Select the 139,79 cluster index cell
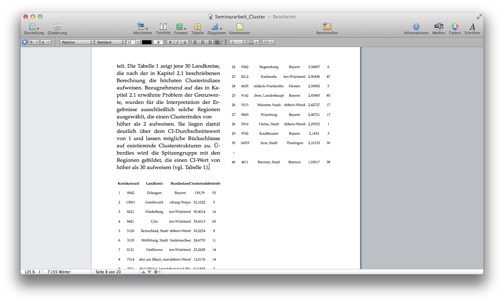The image size is (504, 303). point(199,193)
